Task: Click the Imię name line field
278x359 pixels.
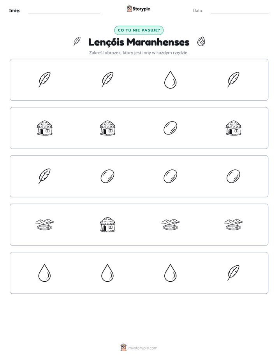Action: coord(64,11)
